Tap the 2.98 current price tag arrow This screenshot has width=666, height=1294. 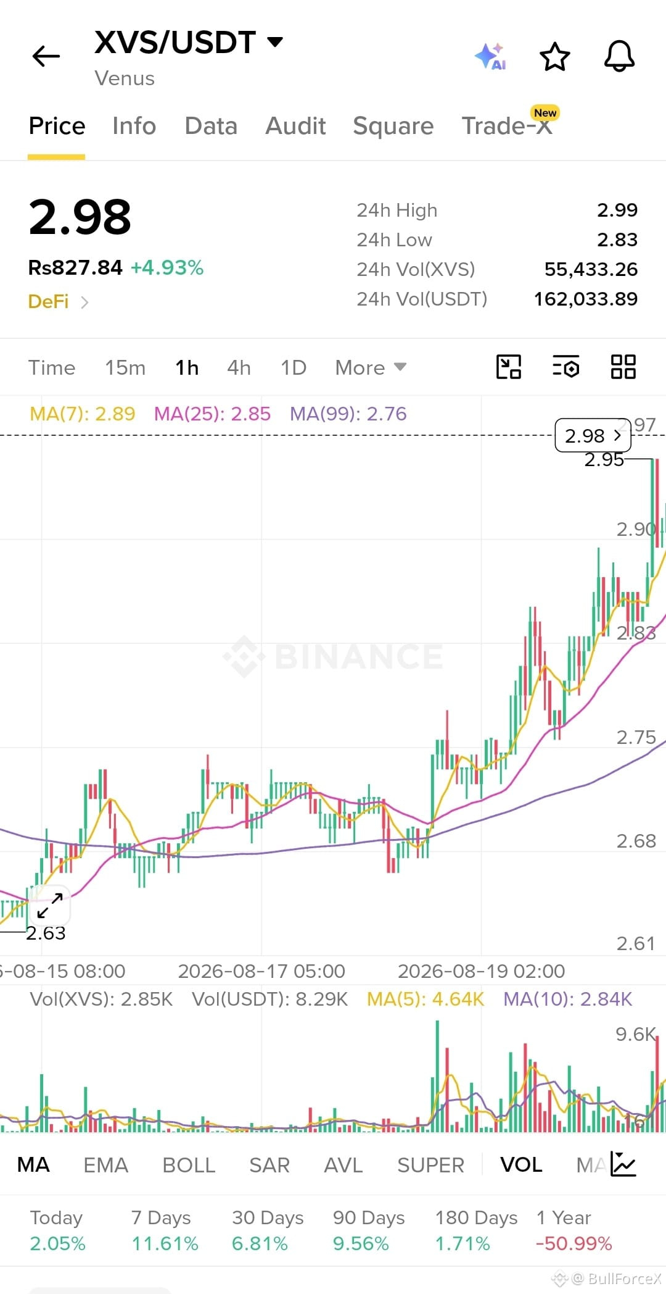coord(593,435)
